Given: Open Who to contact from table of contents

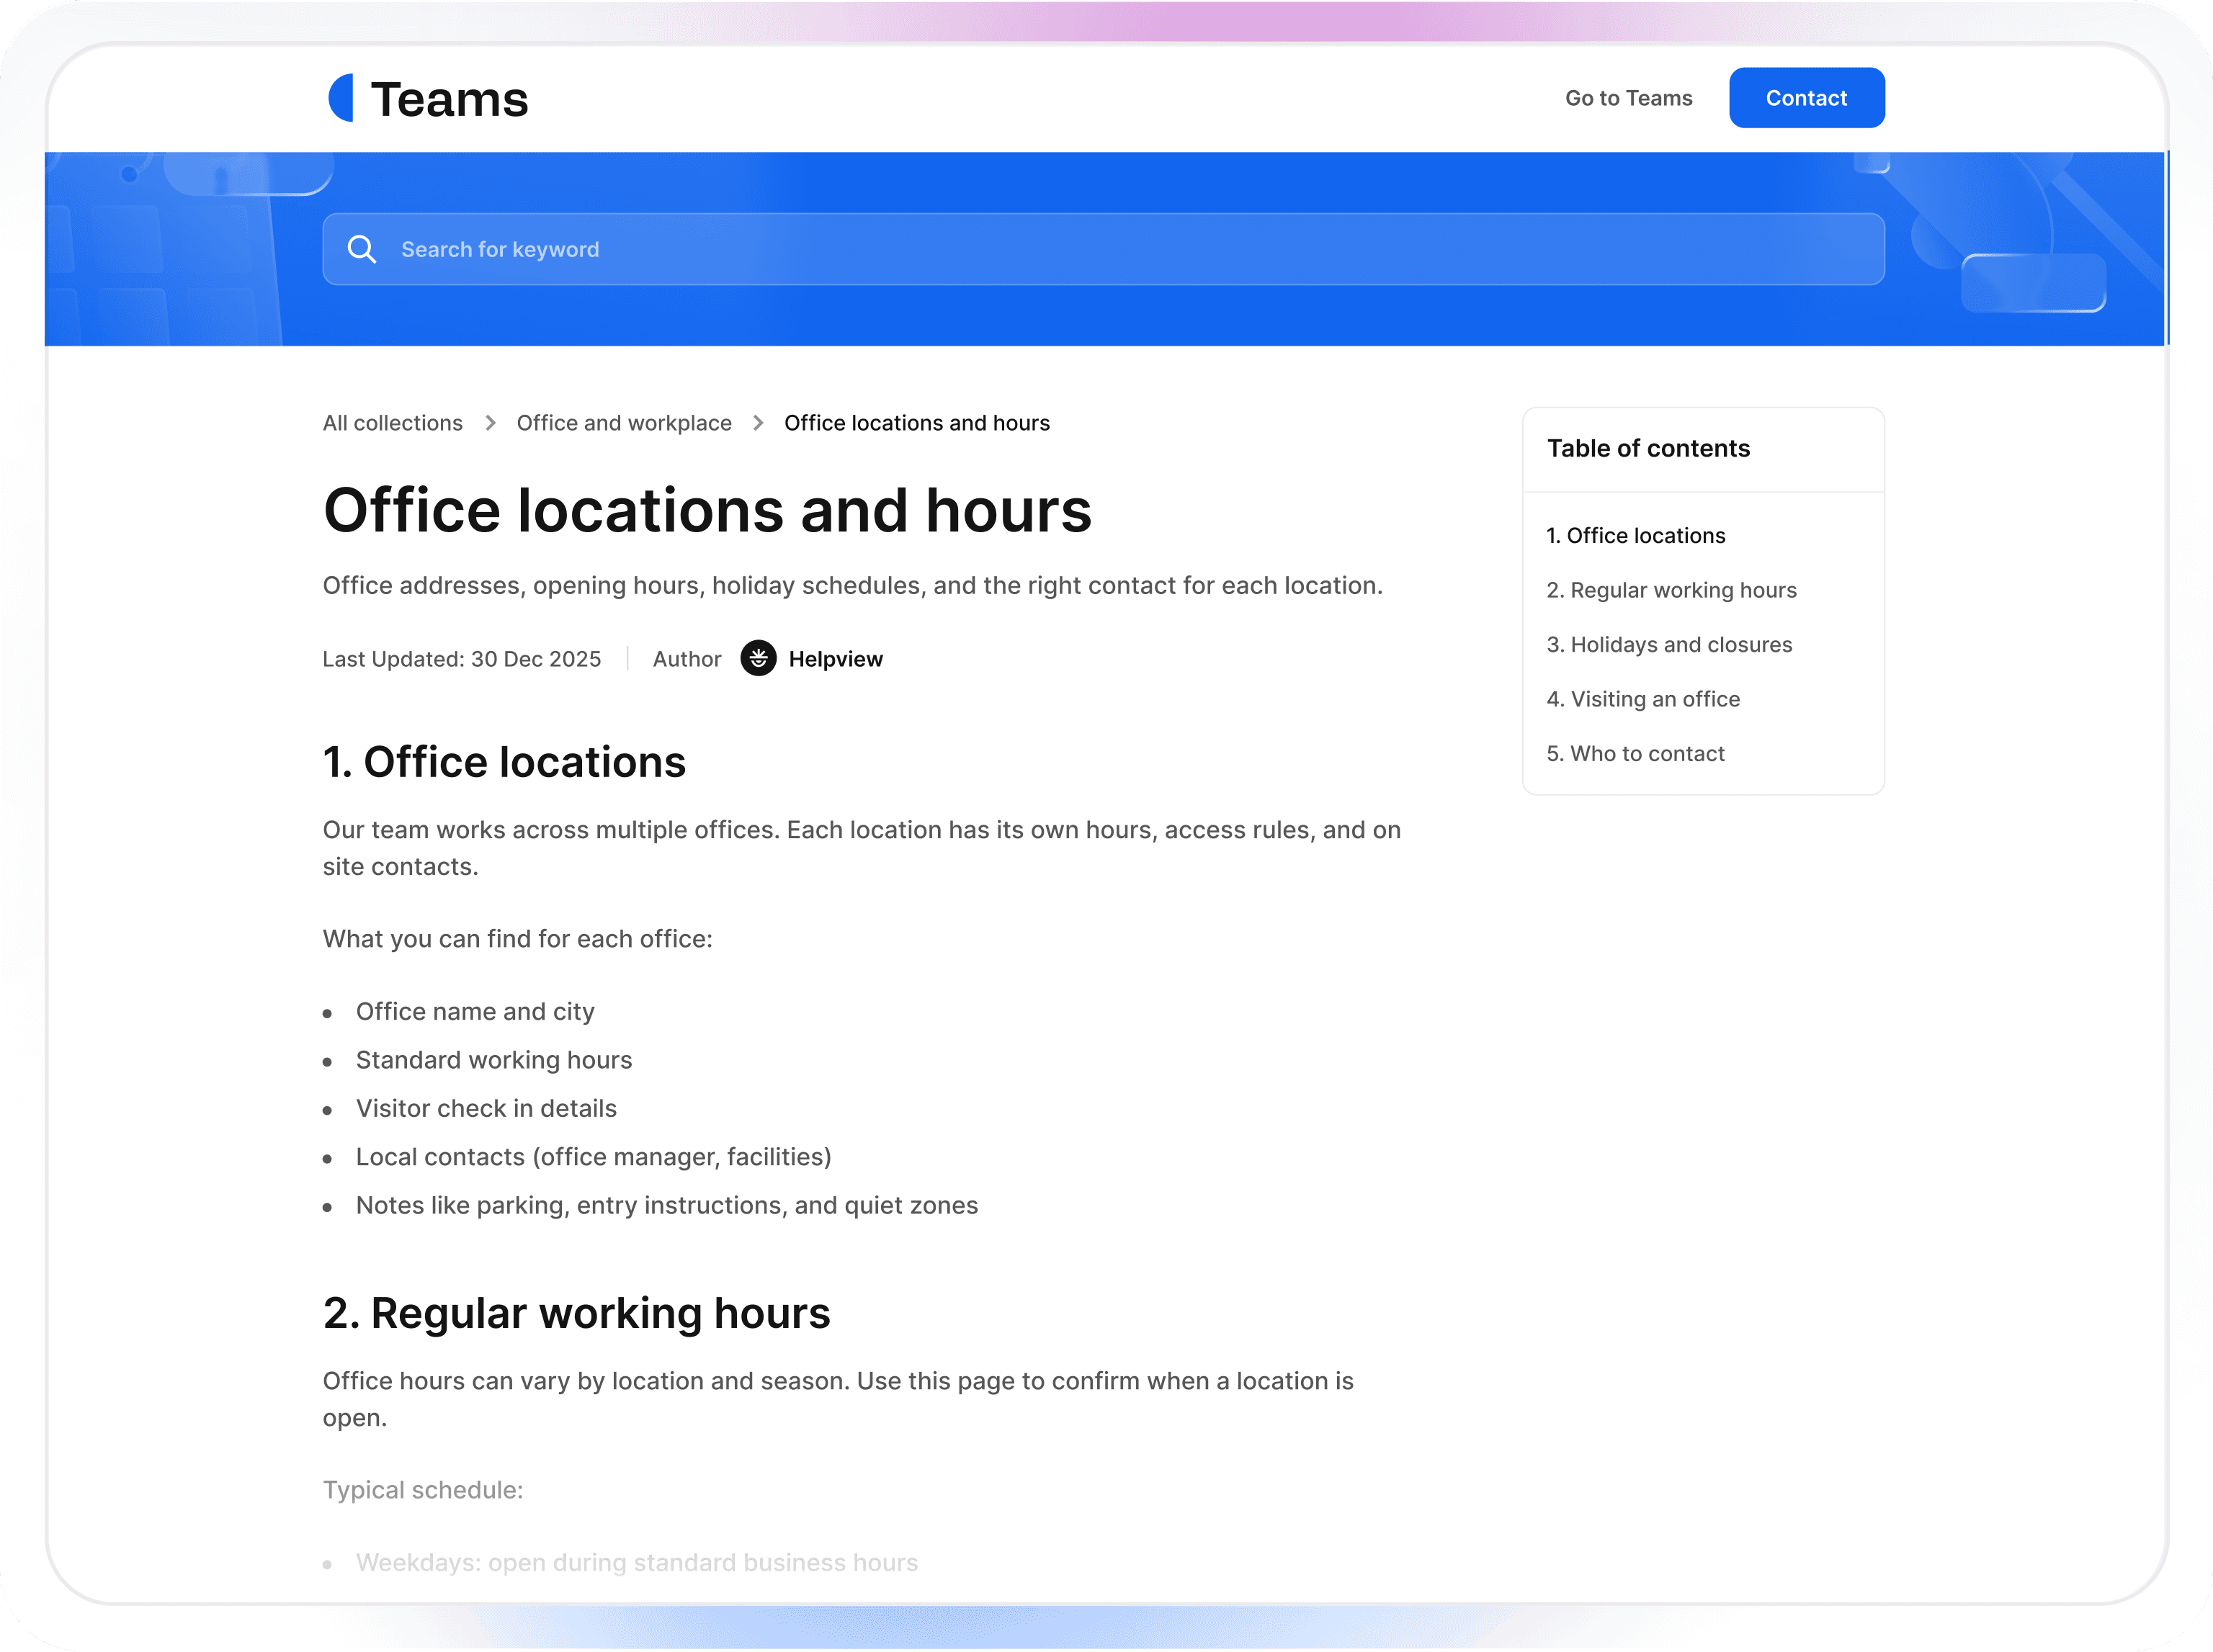Looking at the screenshot, I should pos(1636,753).
